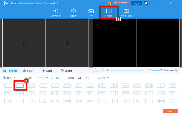Select the two vertical halves template
Image resolution: width=182 pixels, height=118 pixels.
pyautogui.click(x=20, y=86)
